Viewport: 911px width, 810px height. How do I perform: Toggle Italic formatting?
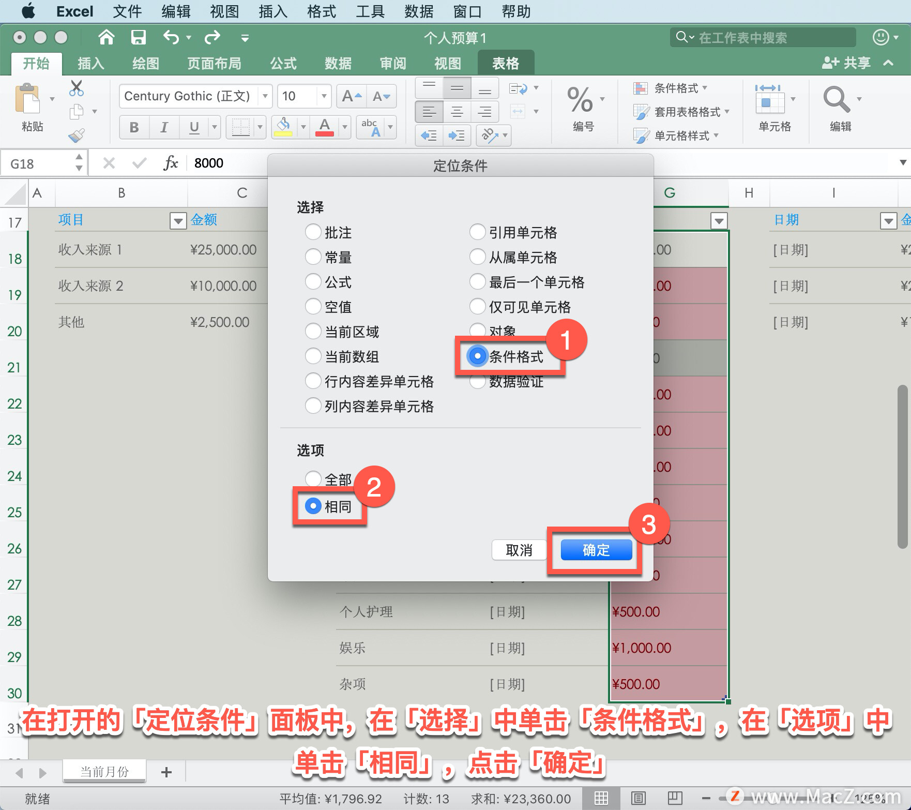pos(164,127)
